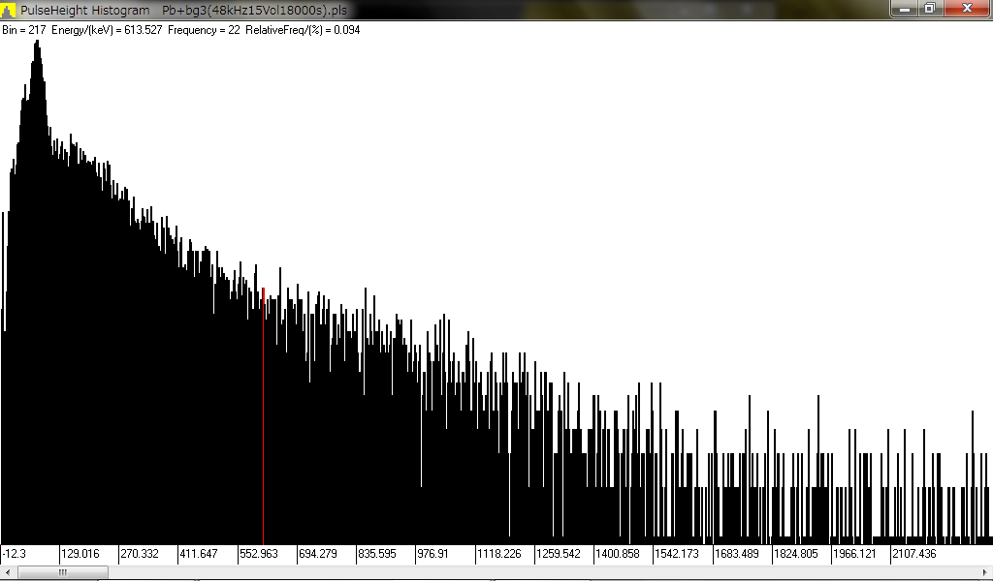
Task: Click the Bin = 217 status readout
Action: point(24,30)
